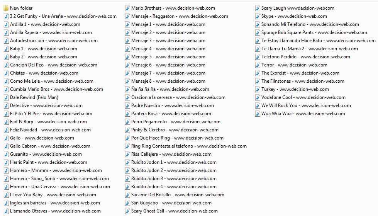Select the Ruidito Jodon 1 file
378x216 pixels.
(x=174, y=162)
